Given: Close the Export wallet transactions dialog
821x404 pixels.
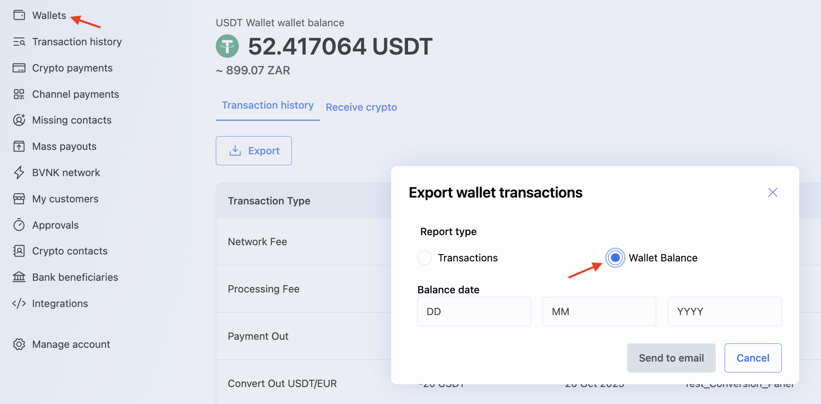Looking at the screenshot, I should pyautogui.click(x=772, y=192).
